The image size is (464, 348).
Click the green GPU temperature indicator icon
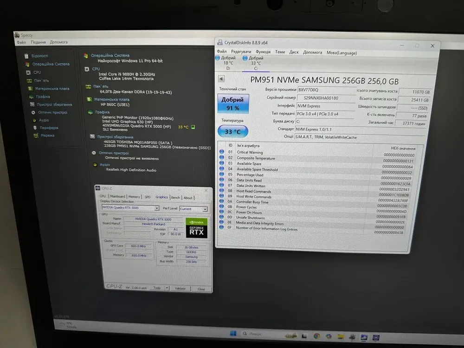click(193, 127)
